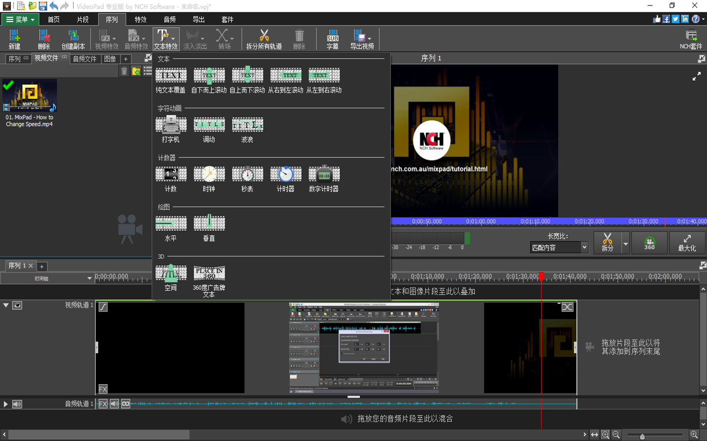
Task: Select the 垂直 vertical drawing effect
Action: [x=209, y=228]
